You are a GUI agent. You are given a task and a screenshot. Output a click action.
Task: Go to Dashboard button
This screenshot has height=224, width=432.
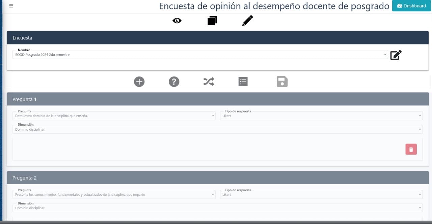(x=411, y=6)
